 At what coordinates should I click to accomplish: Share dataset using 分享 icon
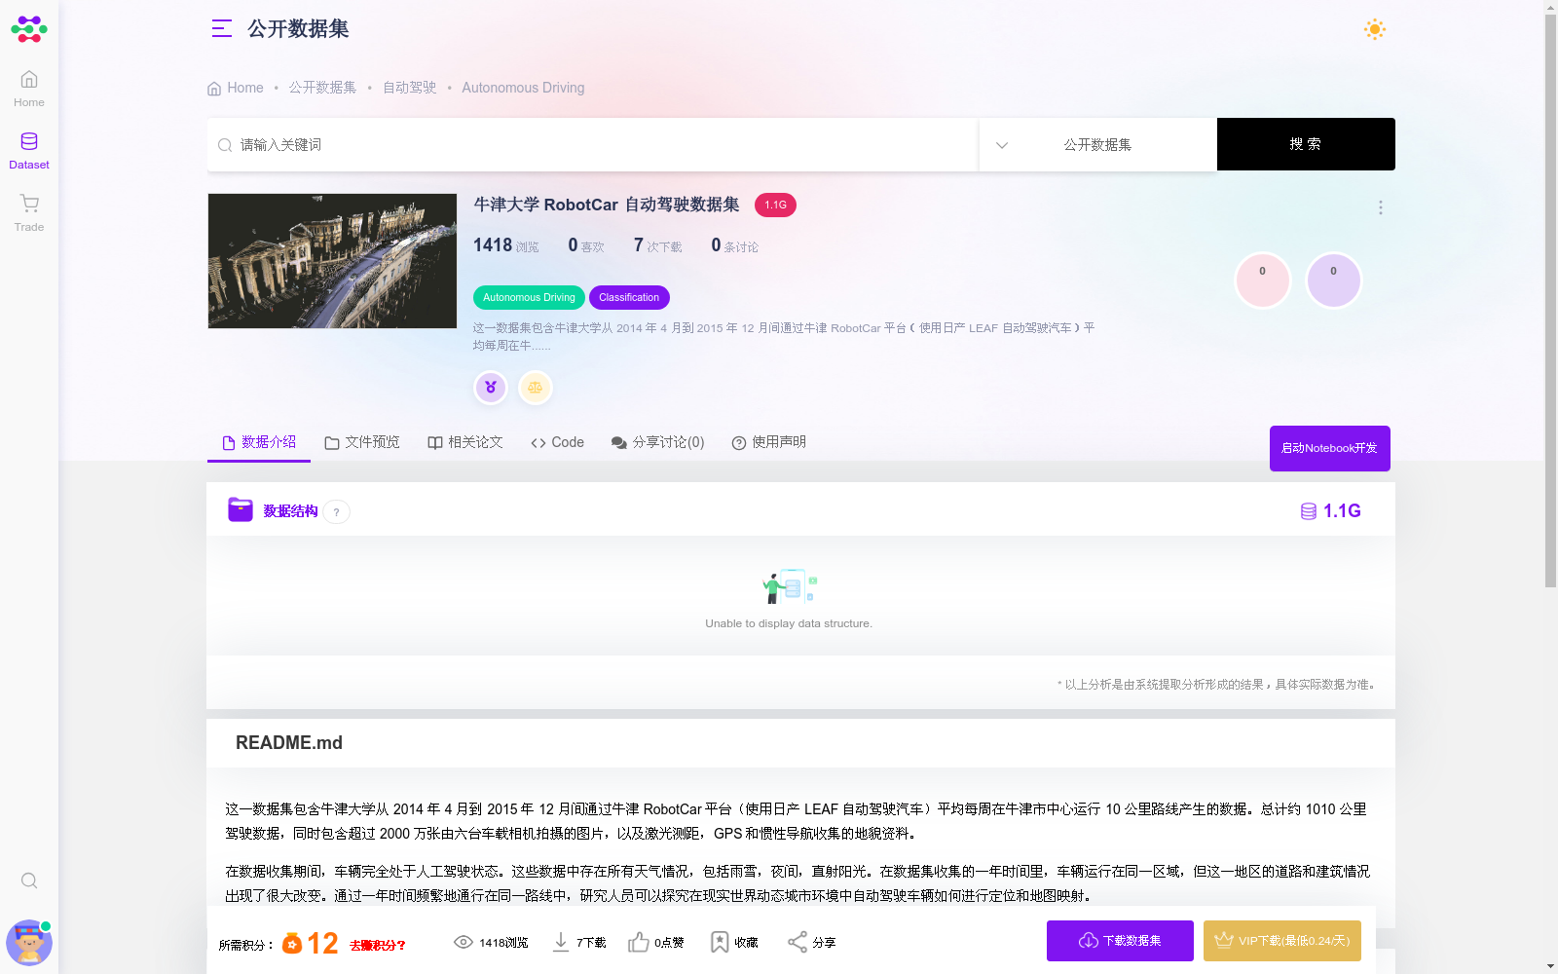click(798, 942)
